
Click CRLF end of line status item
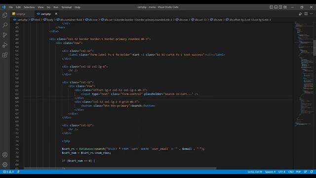[291, 172]
